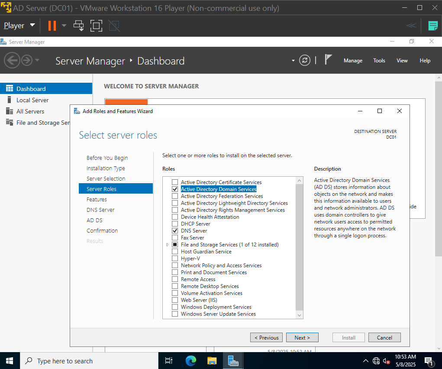Go to Features wizard step

[x=97, y=200]
